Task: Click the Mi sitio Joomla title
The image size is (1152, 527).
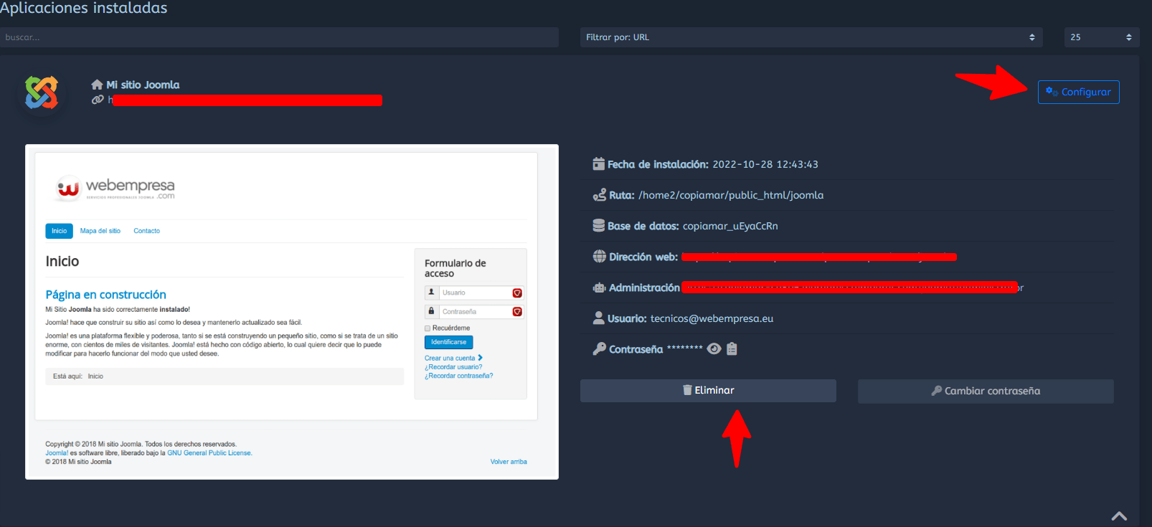Action: [143, 85]
